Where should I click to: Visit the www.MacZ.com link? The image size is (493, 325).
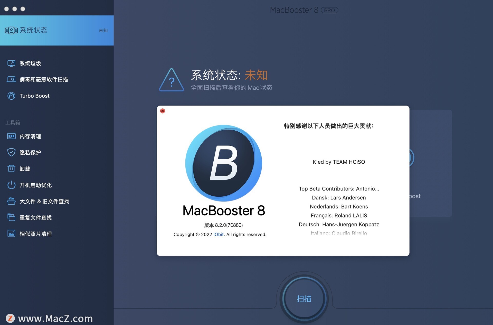55,318
